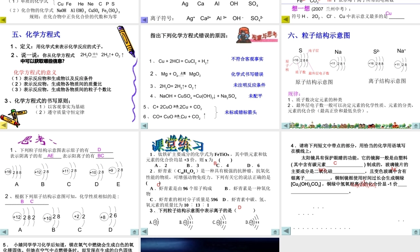
Task: Click yellow back arrow on 化合物的化学式 slide
Action: [x=3, y=20]
